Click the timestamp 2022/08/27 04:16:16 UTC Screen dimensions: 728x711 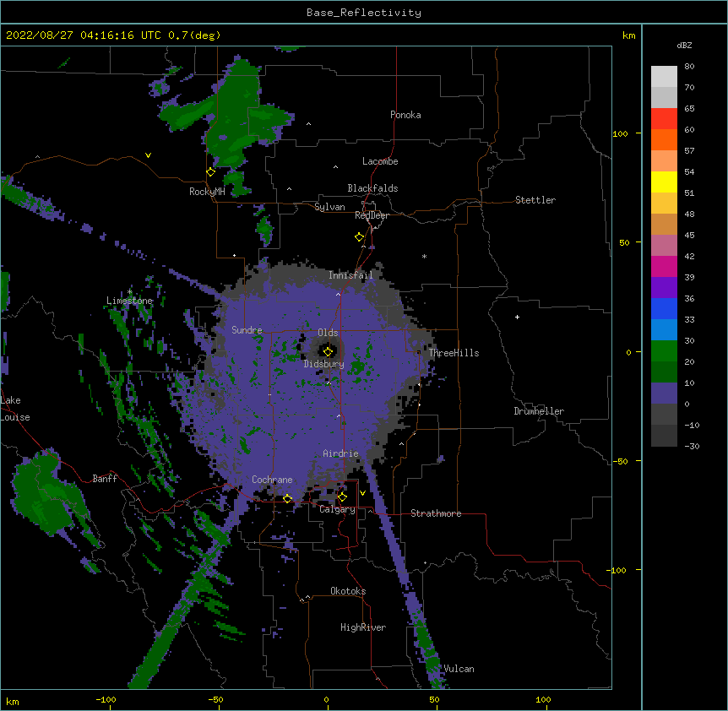tap(83, 35)
